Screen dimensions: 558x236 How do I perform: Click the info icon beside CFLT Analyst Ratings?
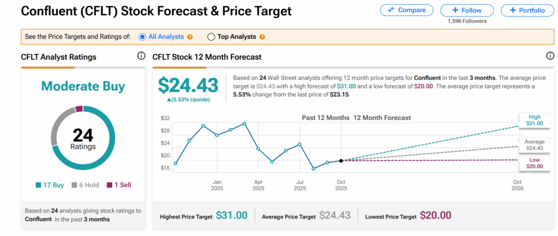tap(141, 56)
